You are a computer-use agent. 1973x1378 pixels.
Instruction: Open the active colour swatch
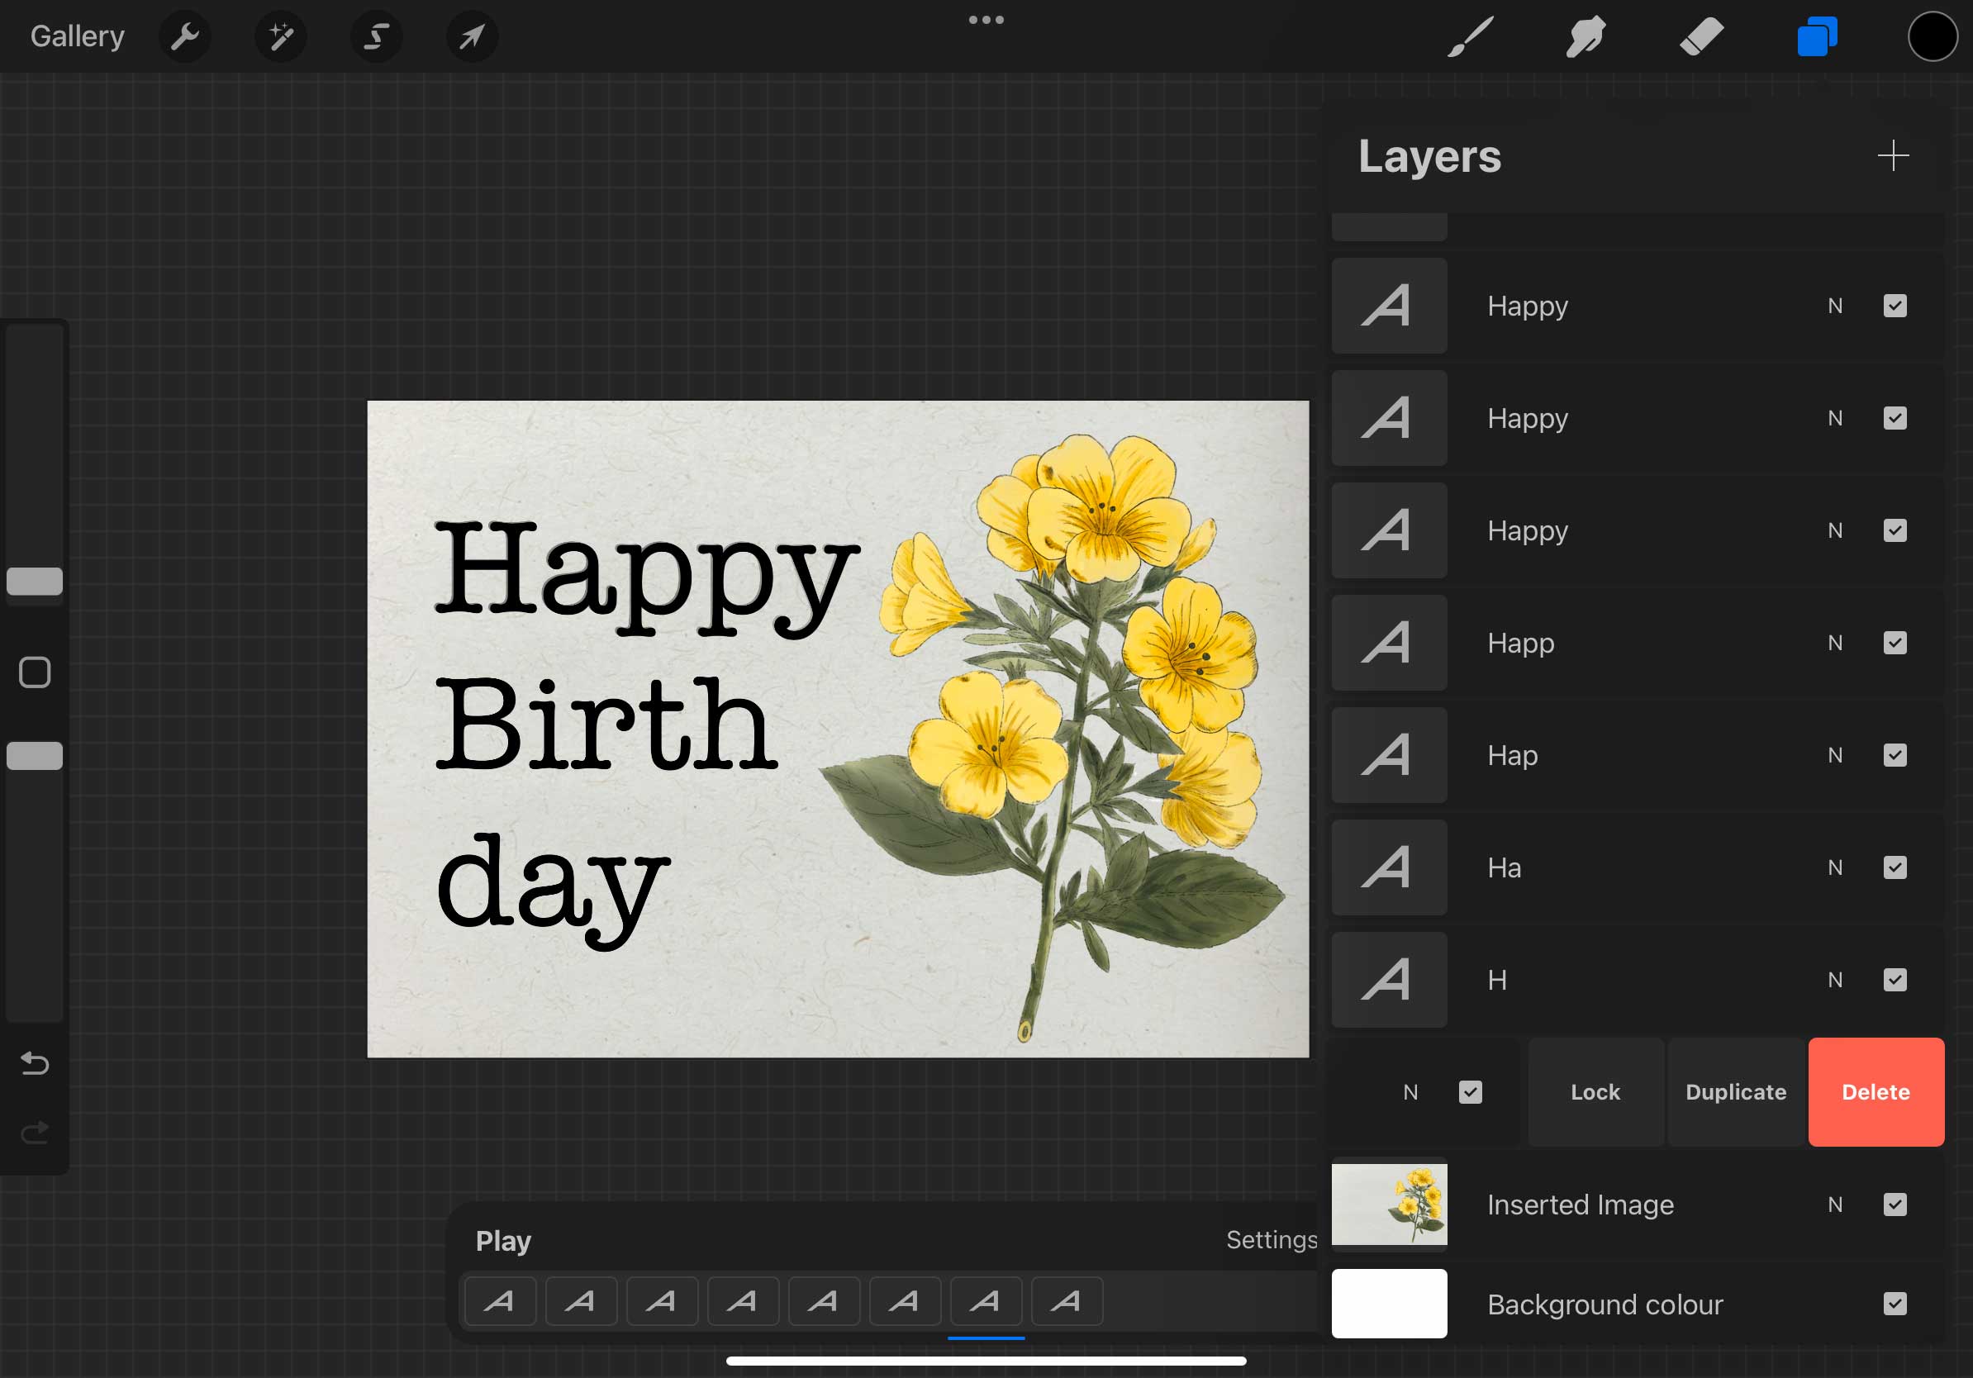[1932, 37]
